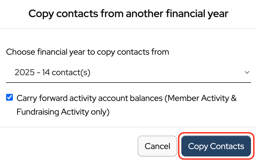Click the '2025 - 14 contact(s)' selected value text
The height and width of the screenshot is (163, 257).
pos(53,73)
